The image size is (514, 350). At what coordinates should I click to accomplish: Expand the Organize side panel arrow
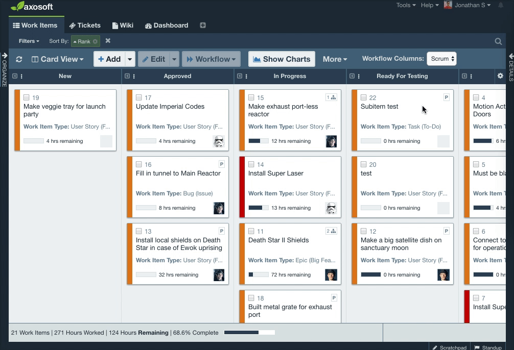(4, 56)
